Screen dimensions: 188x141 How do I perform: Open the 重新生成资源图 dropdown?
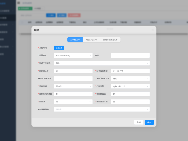tap(73, 94)
